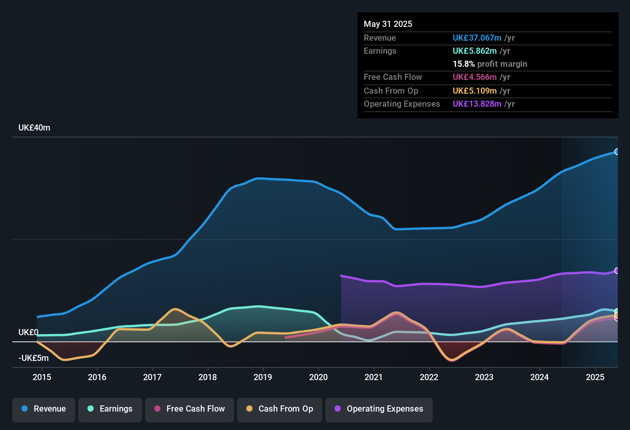Viewport: 630px width, 430px height.
Task: Click the purple Operating Expenses legend dot
Action: coord(337,409)
